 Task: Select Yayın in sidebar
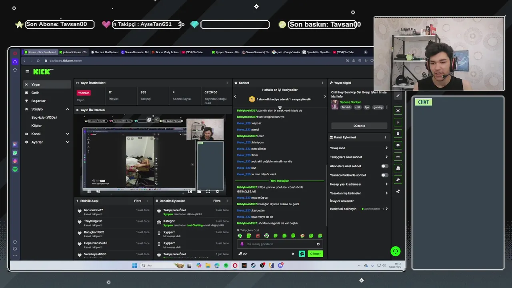pyautogui.click(x=47, y=84)
